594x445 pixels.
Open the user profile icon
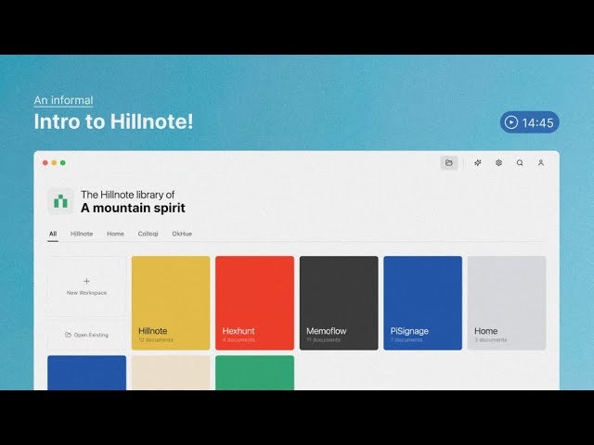click(x=541, y=163)
